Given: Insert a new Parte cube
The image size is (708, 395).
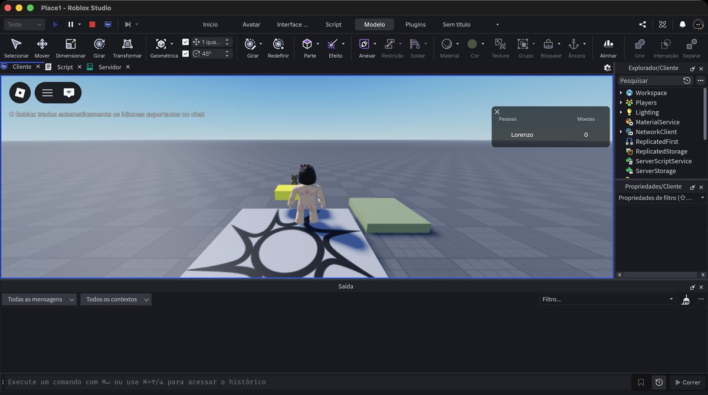Looking at the screenshot, I should point(307,44).
